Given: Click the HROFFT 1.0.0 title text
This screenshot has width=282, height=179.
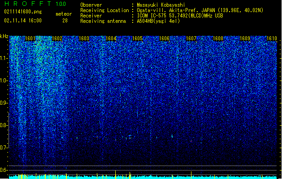Looking at the screenshot, I should [35, 4].
